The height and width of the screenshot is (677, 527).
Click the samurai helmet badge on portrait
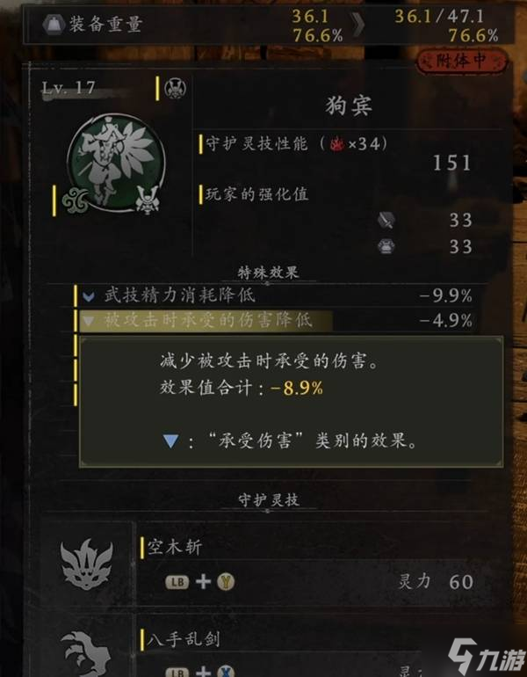tap(148, 200)
